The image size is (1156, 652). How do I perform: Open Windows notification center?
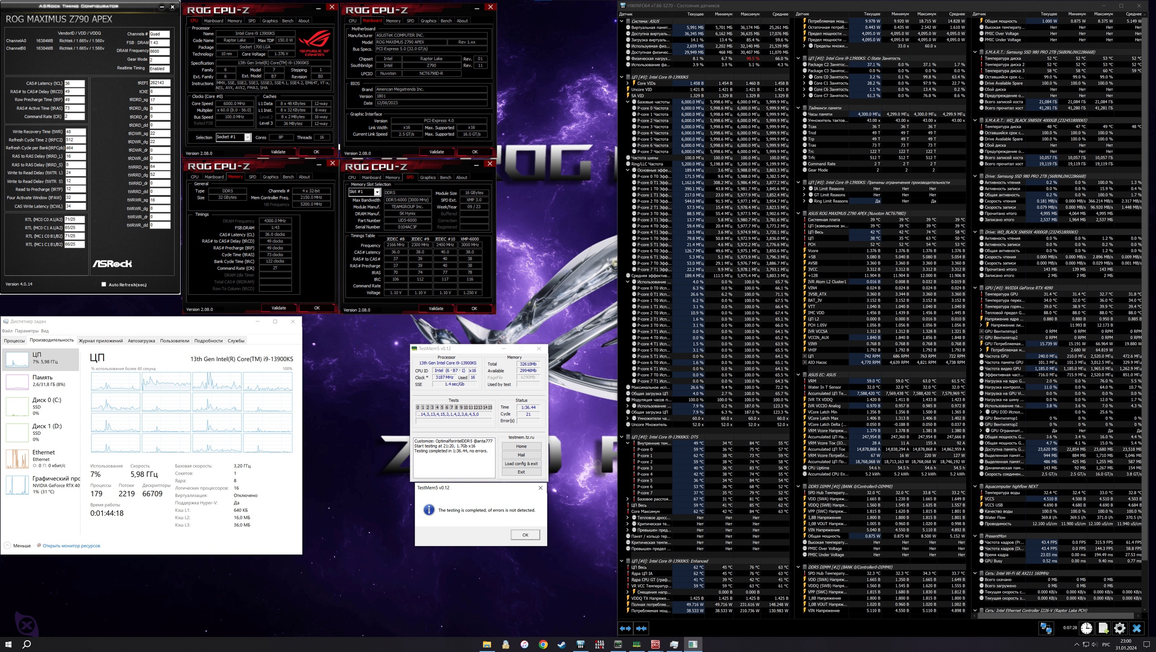[1146, 644]
